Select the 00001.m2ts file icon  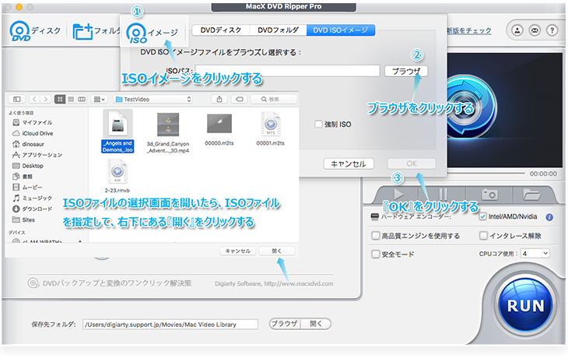271,124
